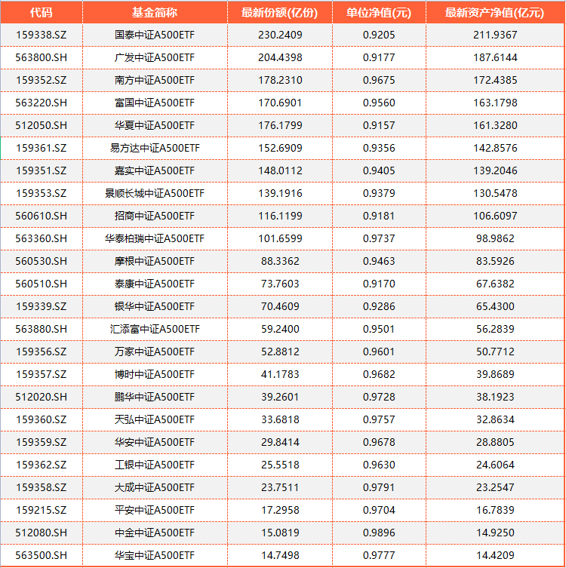This screenshot has height=568, width=566.
Task: Click fund code 563500.SH
Action: [x=42, y=555]
